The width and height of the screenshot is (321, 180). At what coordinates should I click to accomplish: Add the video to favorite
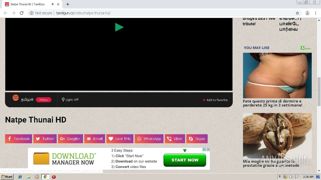(x=215, y=100)
